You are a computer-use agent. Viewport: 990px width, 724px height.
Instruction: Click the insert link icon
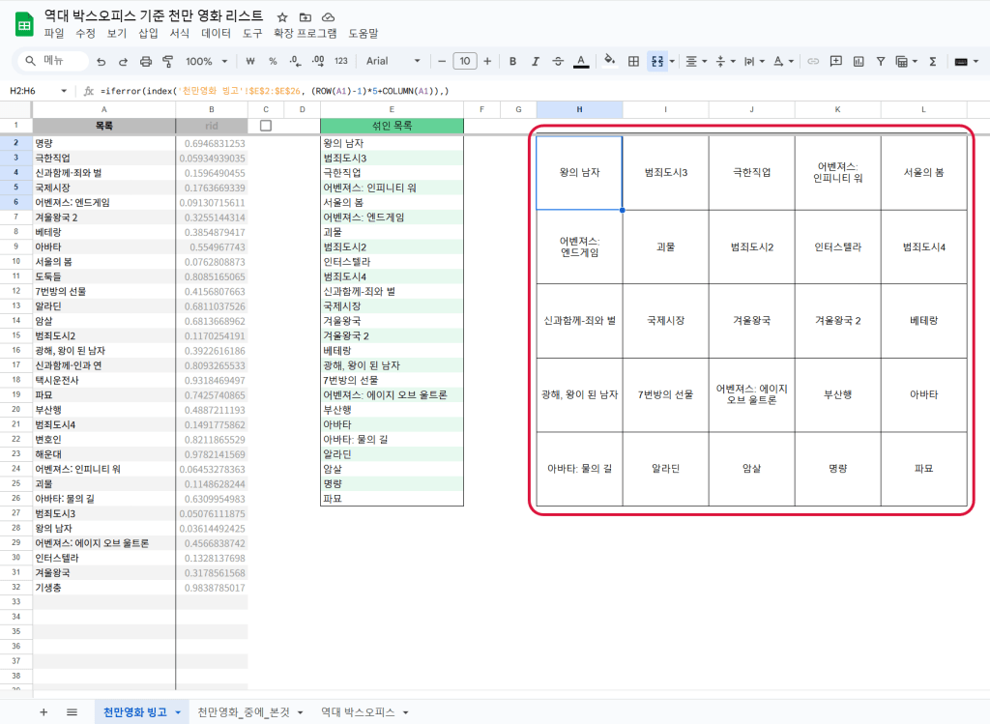point(813,61)
